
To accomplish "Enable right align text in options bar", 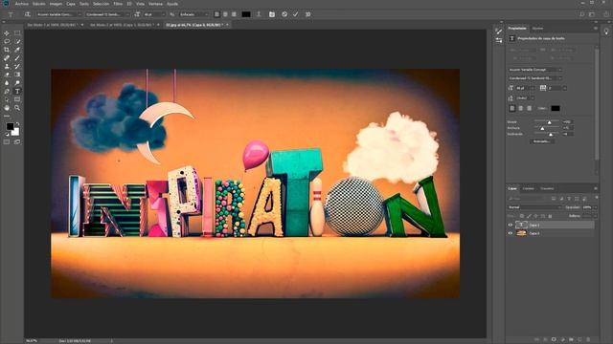I will click(234, 14).
